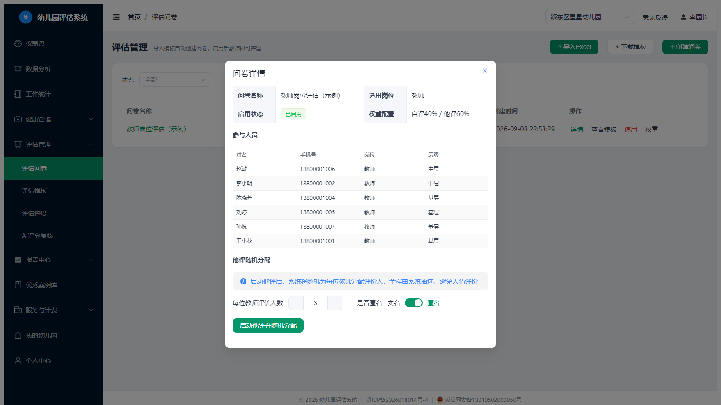This screenshot has width=721, height=405.
Task: Toggle the 实名/匿名 switch
Action: [413, 303]
